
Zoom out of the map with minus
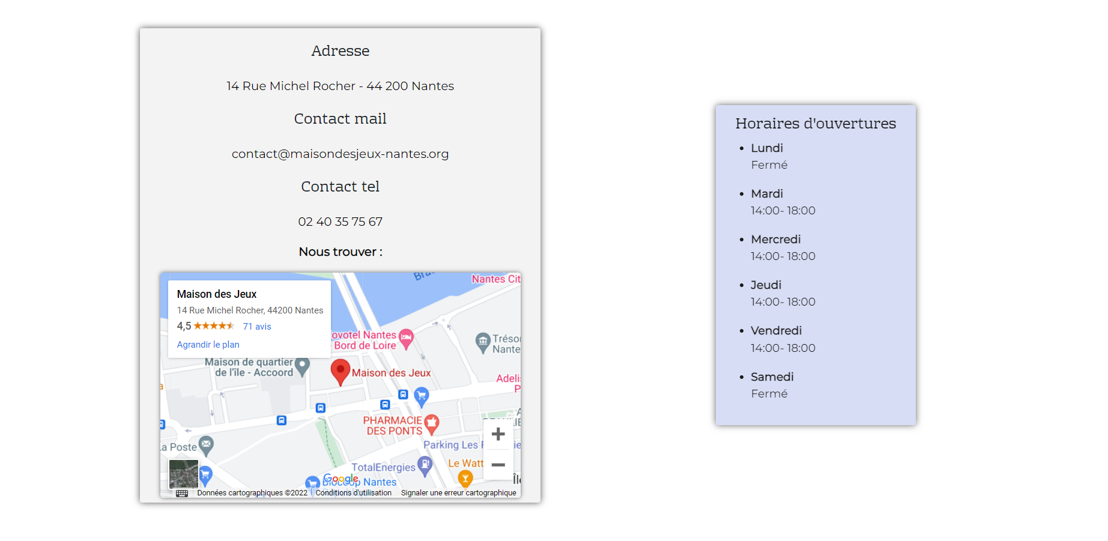coord(498,465)
